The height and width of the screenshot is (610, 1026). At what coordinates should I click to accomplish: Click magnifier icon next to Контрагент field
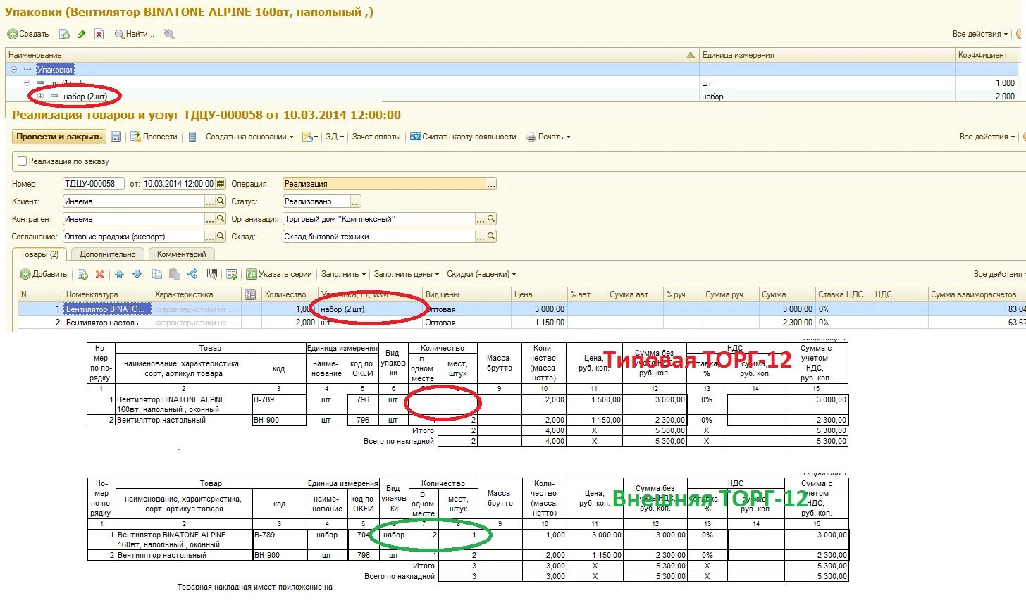221,219
